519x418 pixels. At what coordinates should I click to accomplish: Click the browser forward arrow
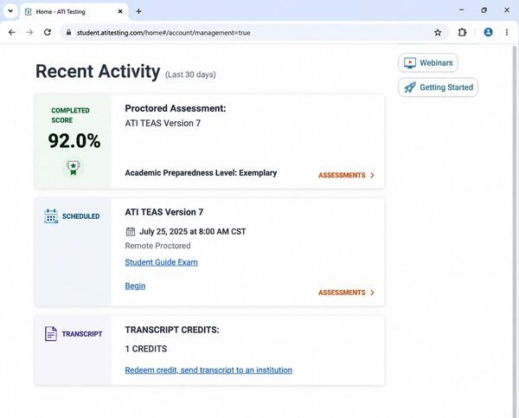click(x=29, y=32)
